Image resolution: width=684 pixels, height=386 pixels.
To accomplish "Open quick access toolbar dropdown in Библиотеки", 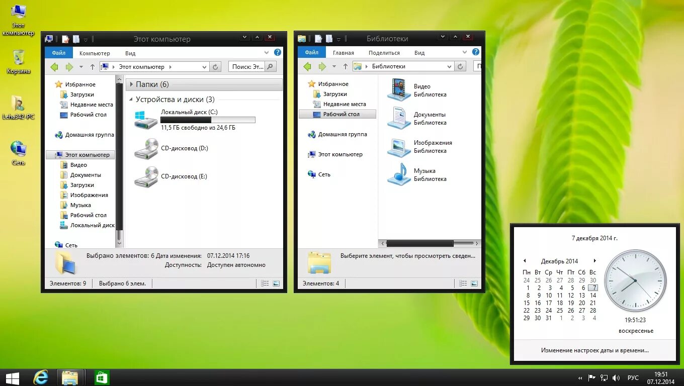I will point(338,39).
